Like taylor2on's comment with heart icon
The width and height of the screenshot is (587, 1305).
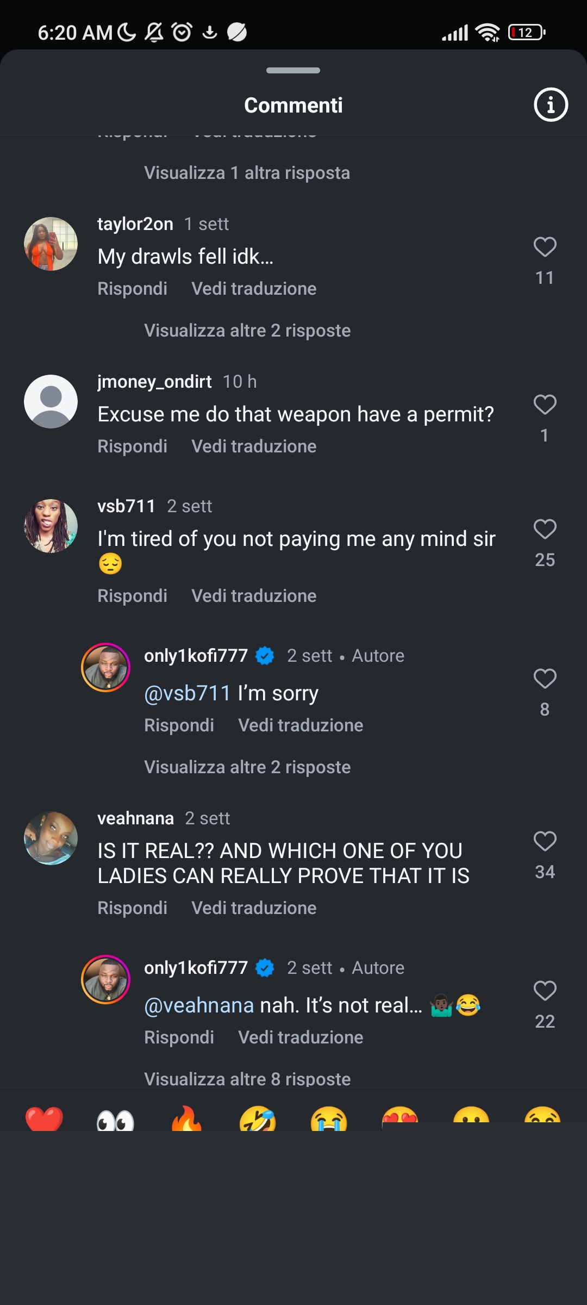545,247
